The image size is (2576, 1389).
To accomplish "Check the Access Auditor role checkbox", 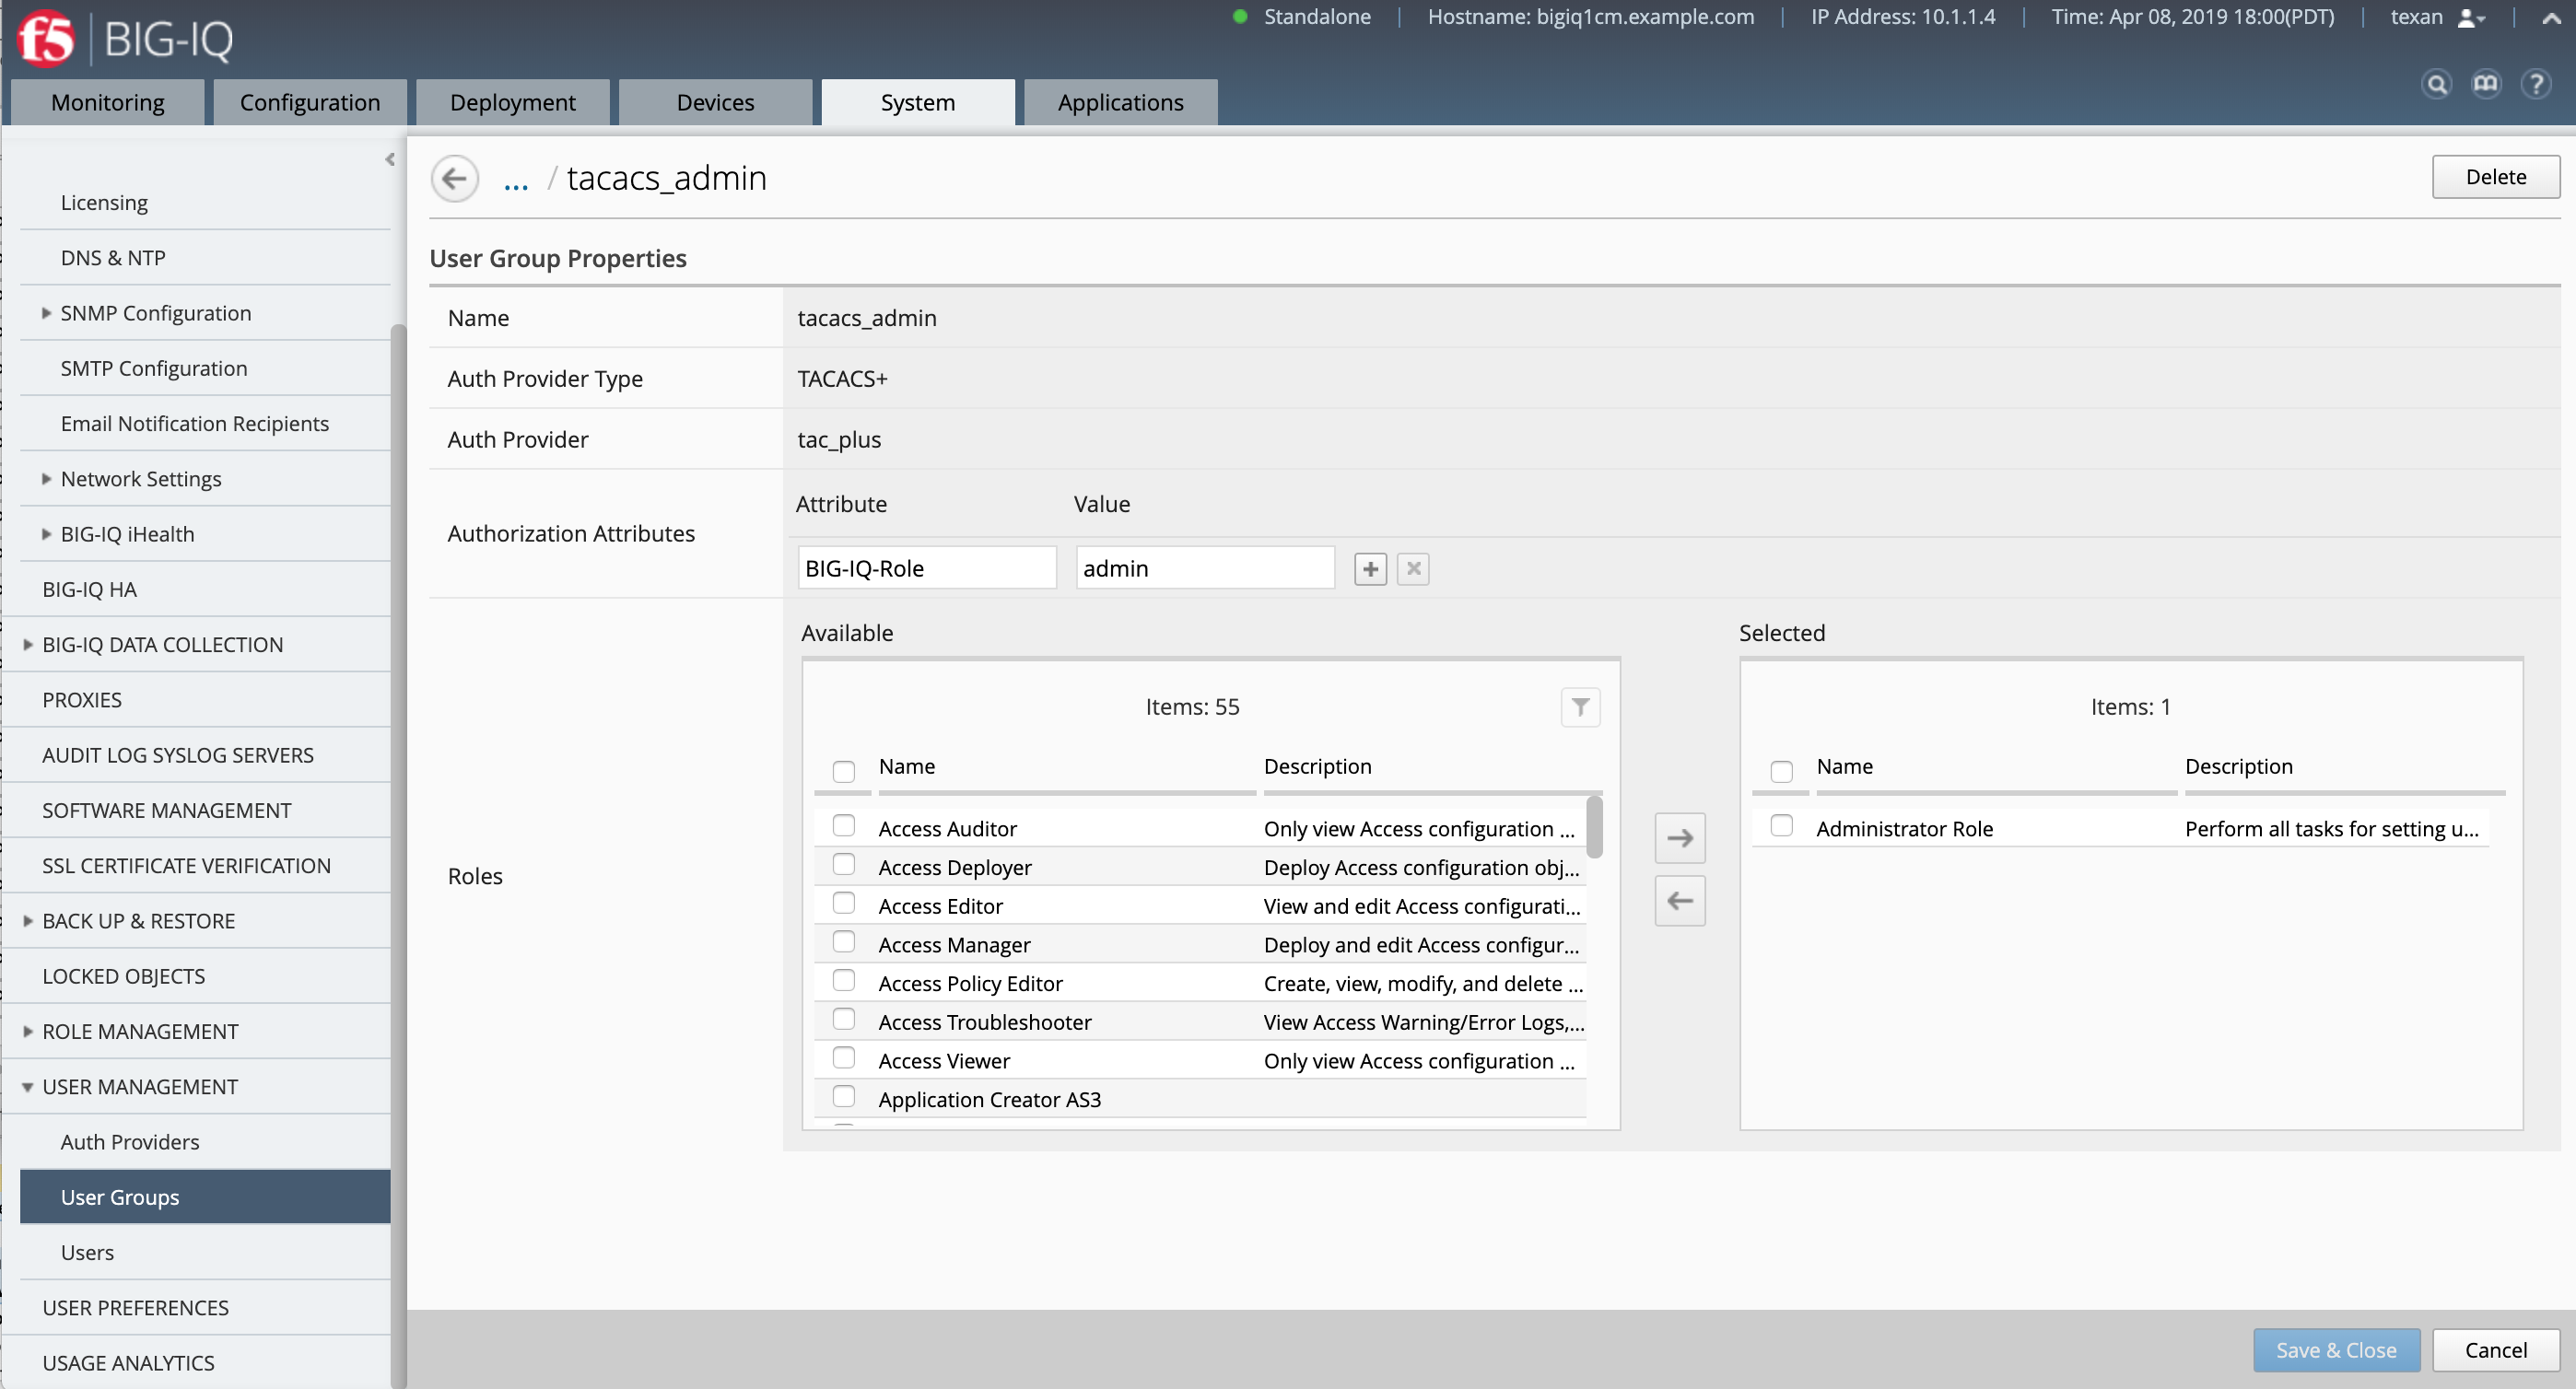I will (845, 825).
